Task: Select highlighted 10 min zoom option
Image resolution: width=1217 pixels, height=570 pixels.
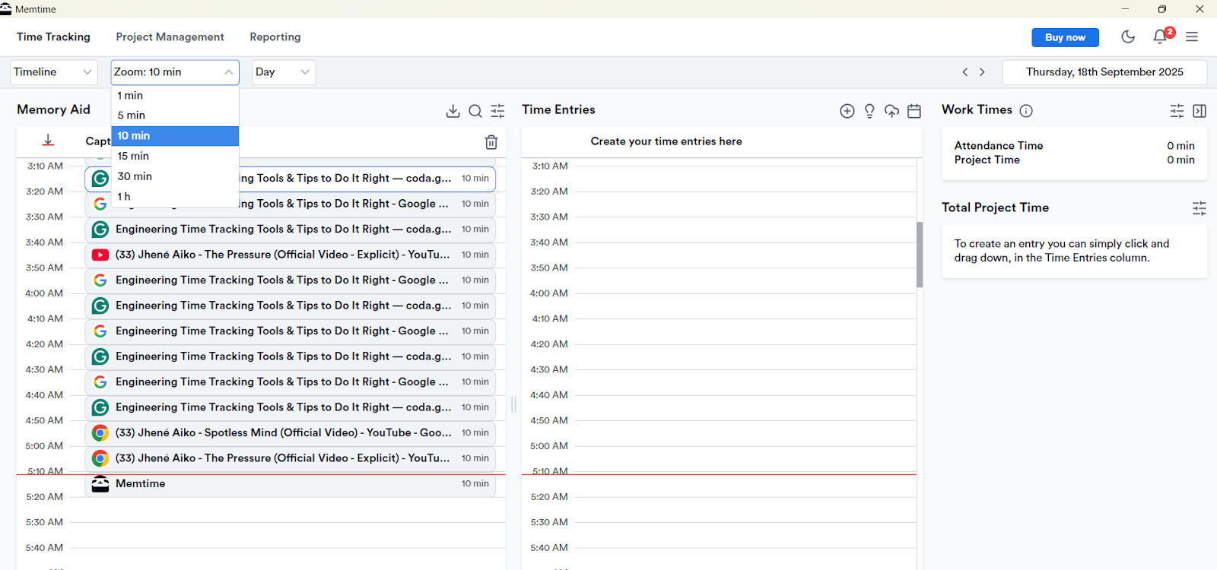Action: [x=175, y=136]
